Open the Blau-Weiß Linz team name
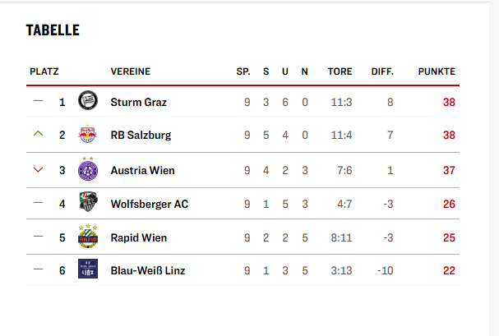This screenshot has height=336, width=499. pos(148,270)
